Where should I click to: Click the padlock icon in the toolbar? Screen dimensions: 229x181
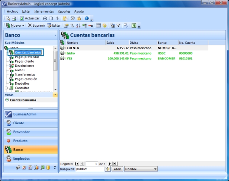click(79, 18)
